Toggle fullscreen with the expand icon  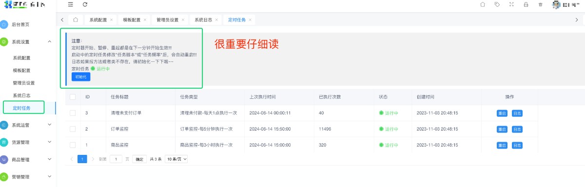[x=511, y=4]
